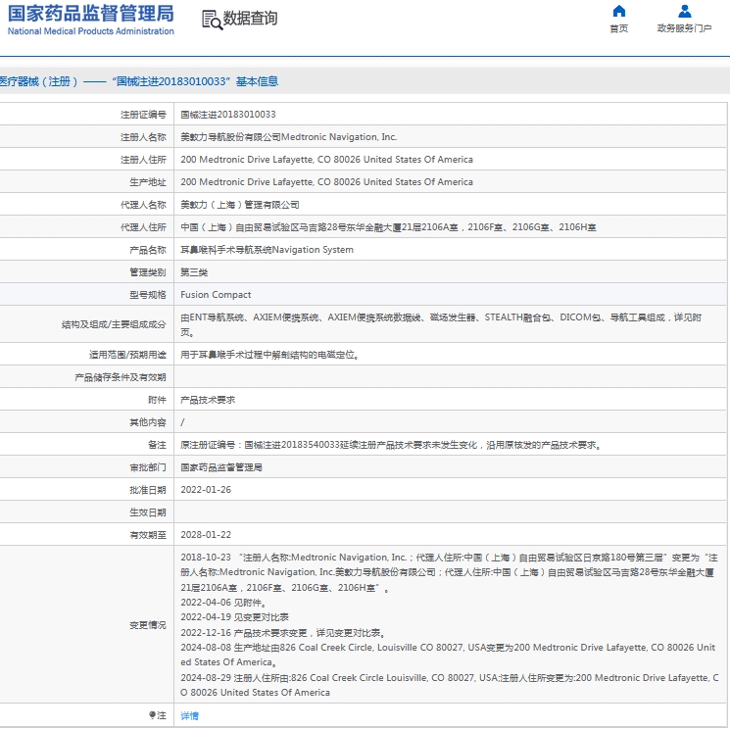730x730 pixels.
Task: Open the 详情 link in the 注 row
Action: coord(189,715)
